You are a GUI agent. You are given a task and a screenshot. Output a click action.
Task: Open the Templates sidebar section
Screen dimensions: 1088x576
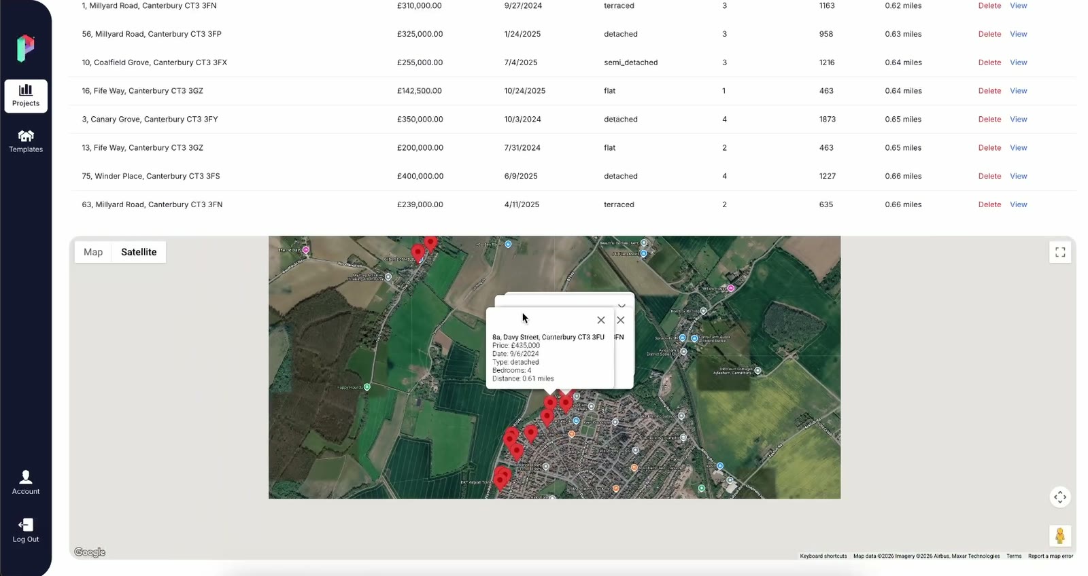tap(26, 141)
